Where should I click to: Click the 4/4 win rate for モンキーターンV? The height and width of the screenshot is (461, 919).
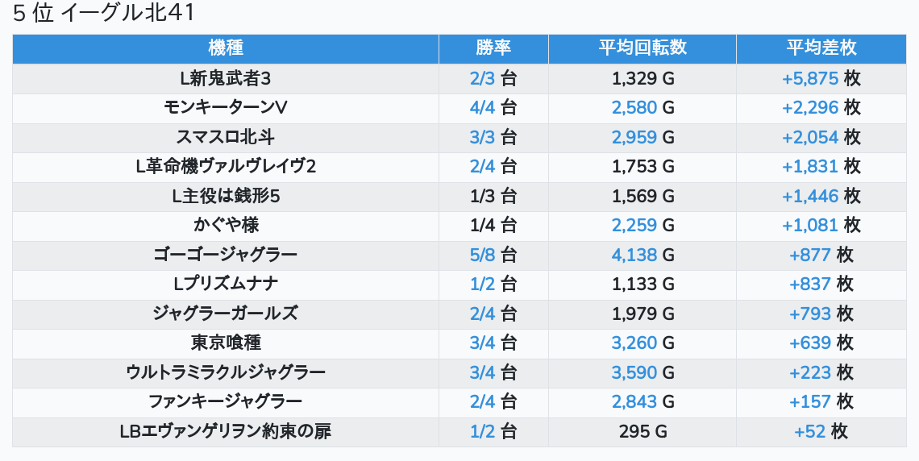[482, 108]
